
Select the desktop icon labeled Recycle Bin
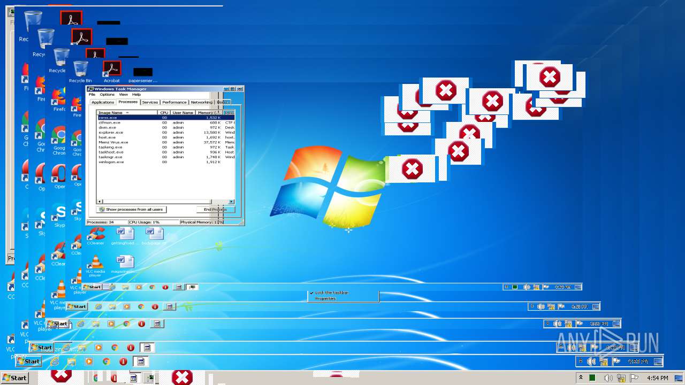pos(80,72)
